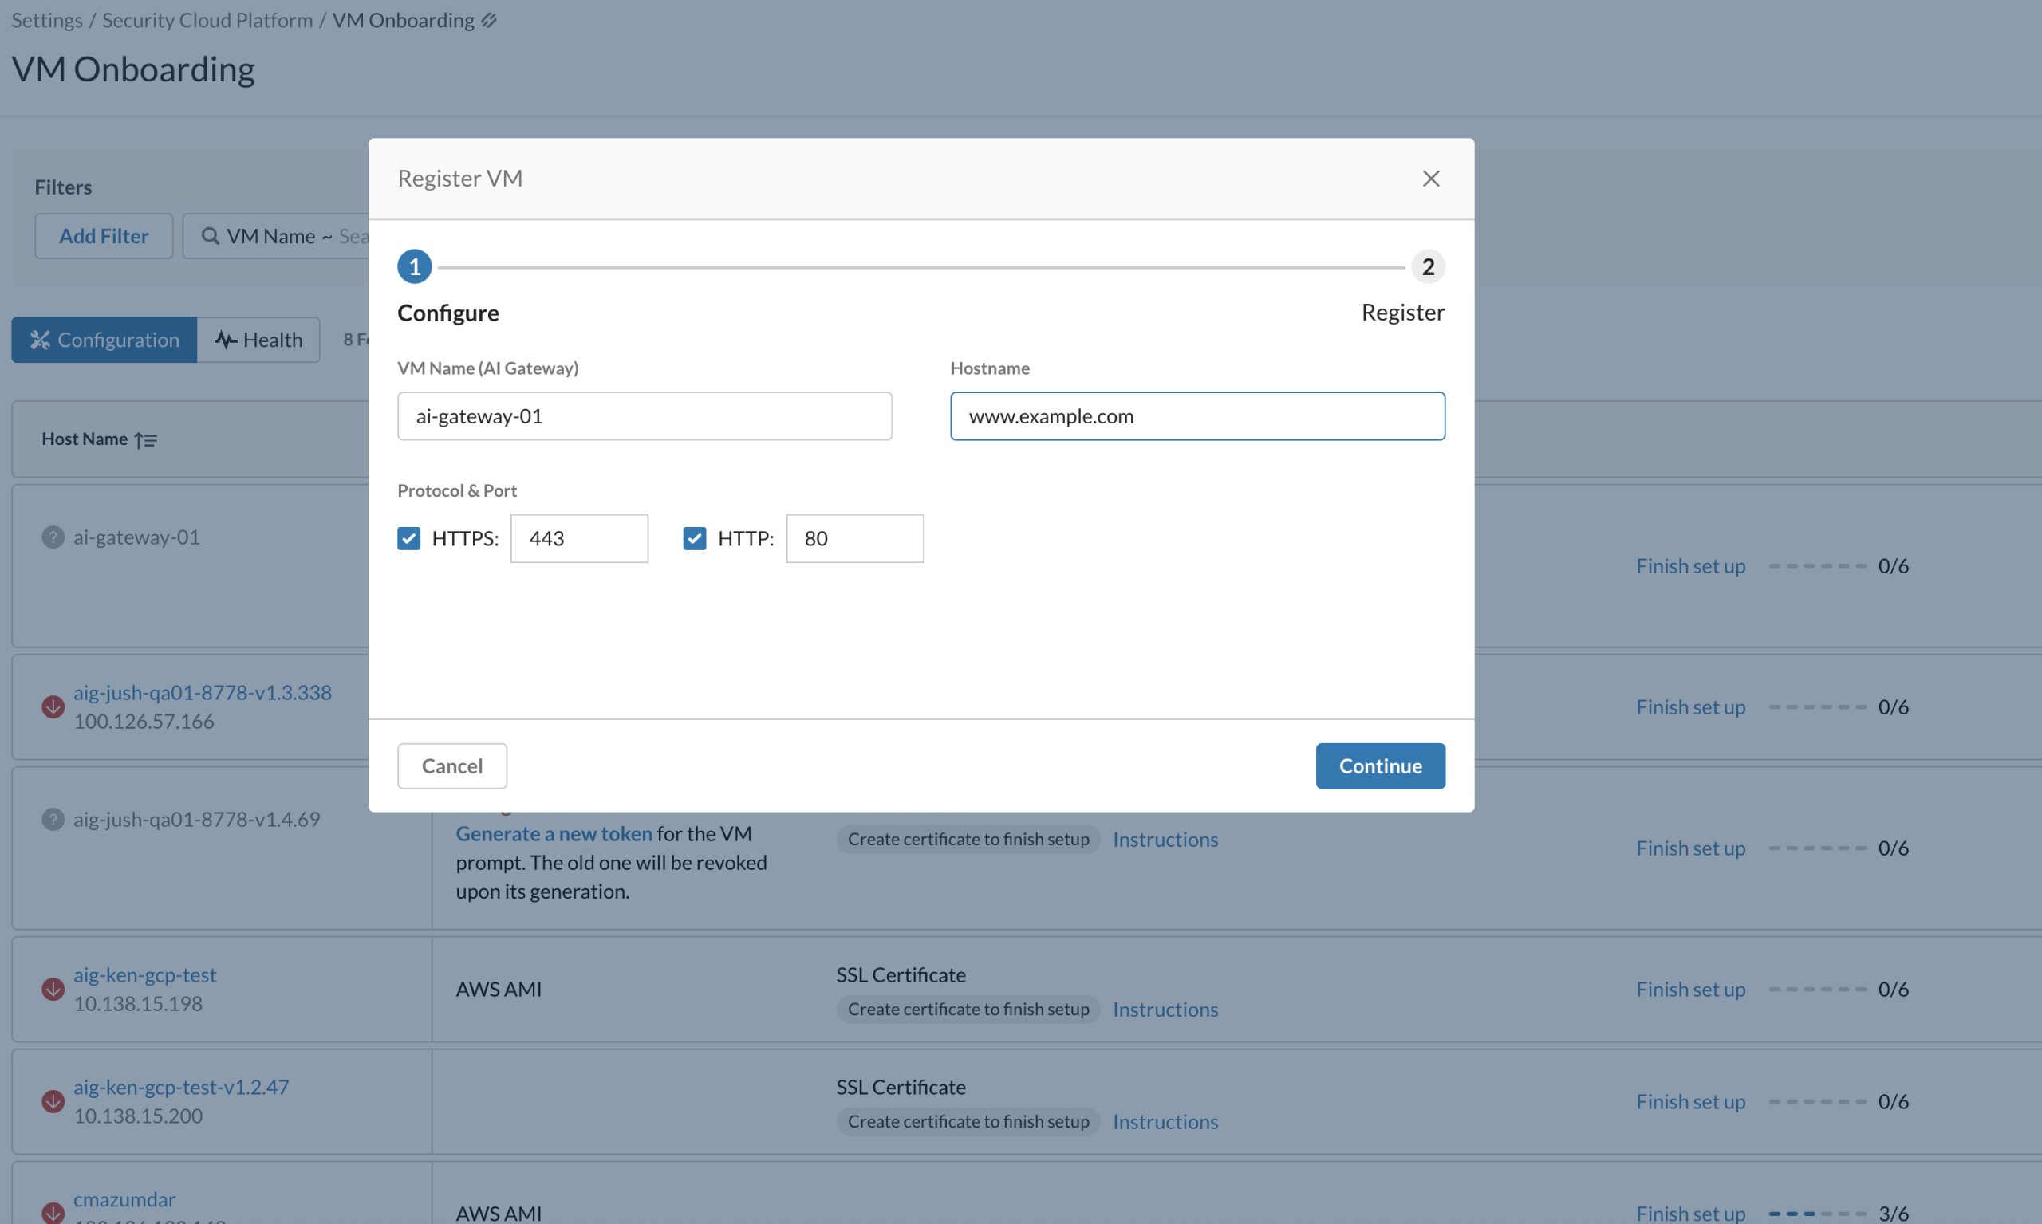Click the down status icon for aig-ken-gcp-test
This screenshot has height=1224, width=2042.
coord(53,989)
